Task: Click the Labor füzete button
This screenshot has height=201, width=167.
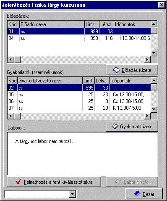Action: click(132, 182)
